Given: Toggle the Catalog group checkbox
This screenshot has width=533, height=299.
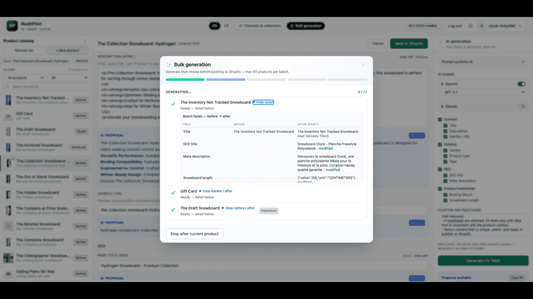Looking at the screenshot, I should [x=440, y=144].
